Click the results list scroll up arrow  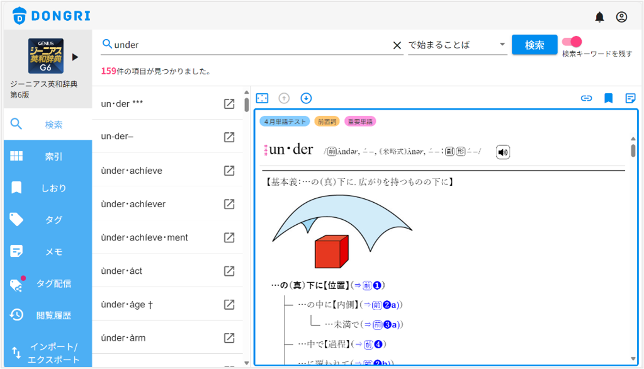click(246, 92)
